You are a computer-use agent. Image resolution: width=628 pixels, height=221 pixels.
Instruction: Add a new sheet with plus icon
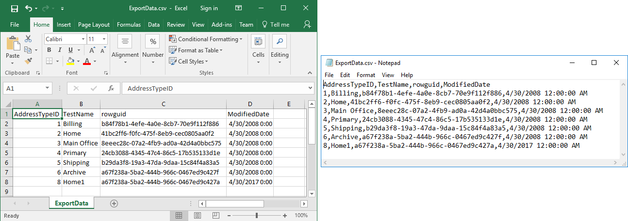tap(114, 204)
